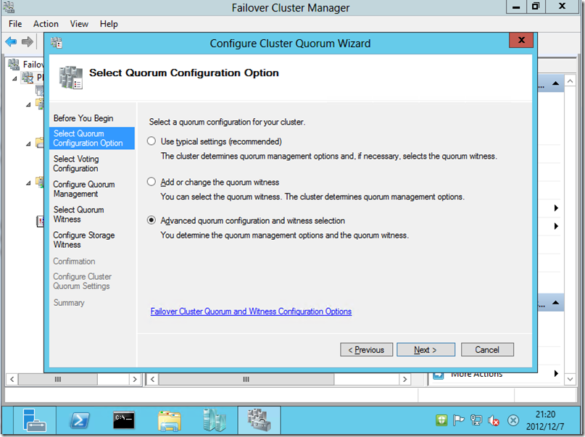
Task: Click the gray Forward arrow toolbar icon
Action: [x=28, y=41]
